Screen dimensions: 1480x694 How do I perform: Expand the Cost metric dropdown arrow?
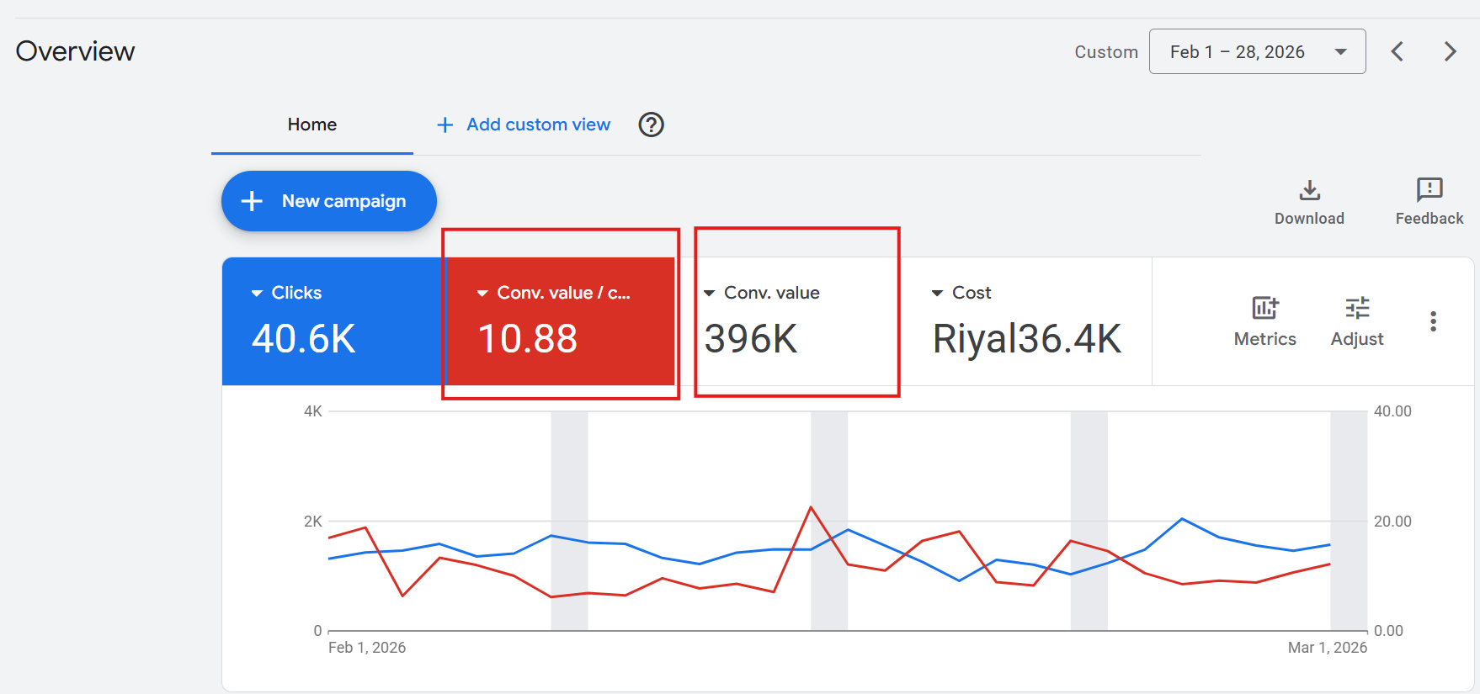point(937,294)
